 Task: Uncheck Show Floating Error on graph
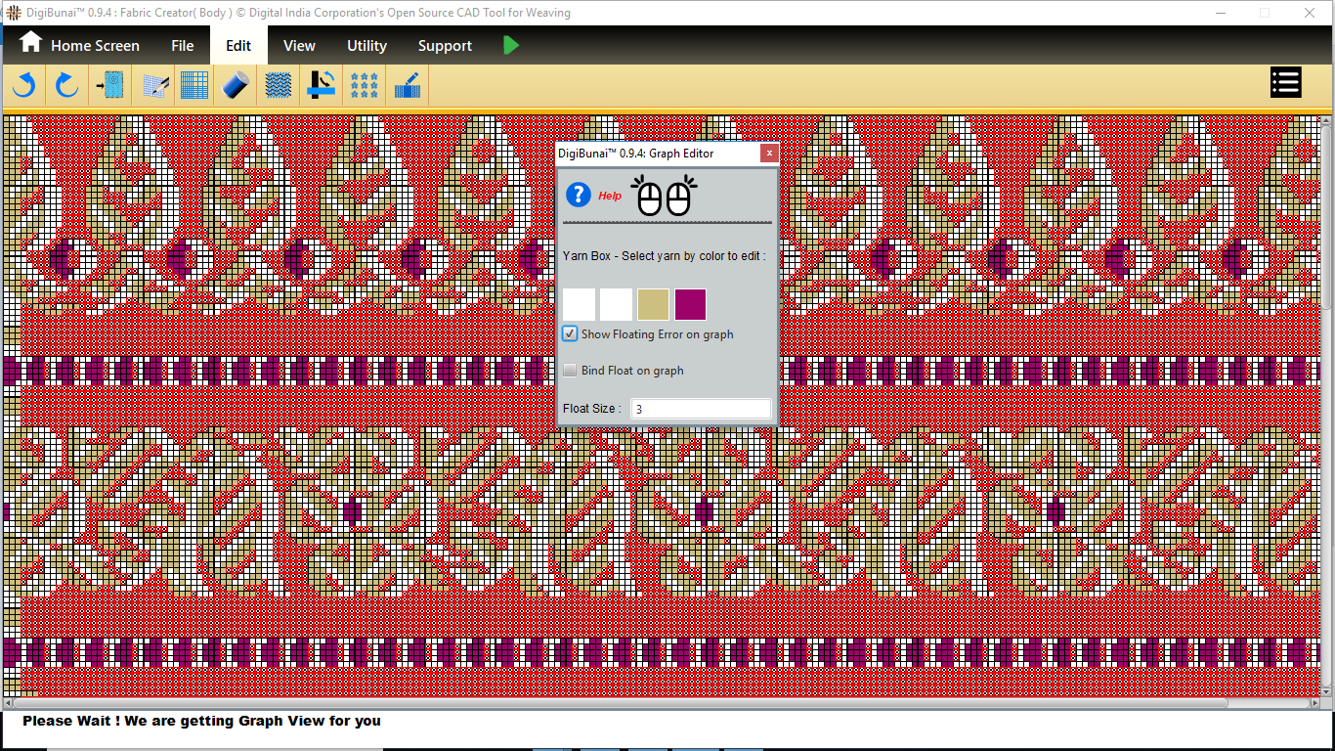click(571, 334)
